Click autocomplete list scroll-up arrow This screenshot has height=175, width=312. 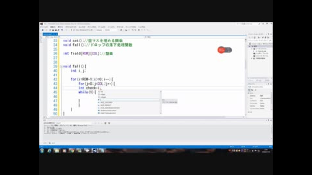[161, 92]
